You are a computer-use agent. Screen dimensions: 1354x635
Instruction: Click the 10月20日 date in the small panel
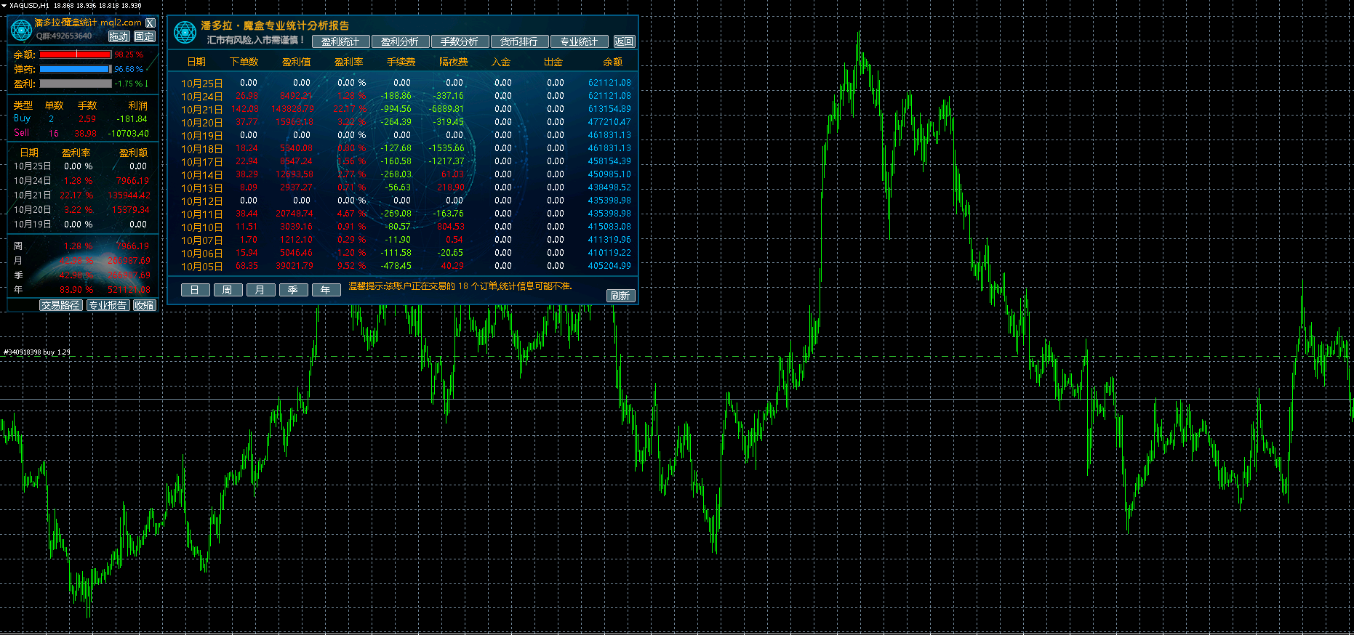33,210
